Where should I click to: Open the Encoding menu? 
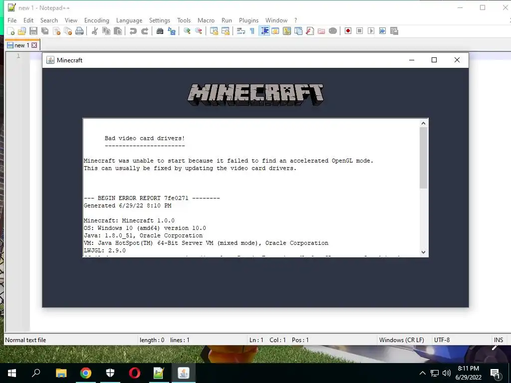pyautogui.click(x=96, y=20)
